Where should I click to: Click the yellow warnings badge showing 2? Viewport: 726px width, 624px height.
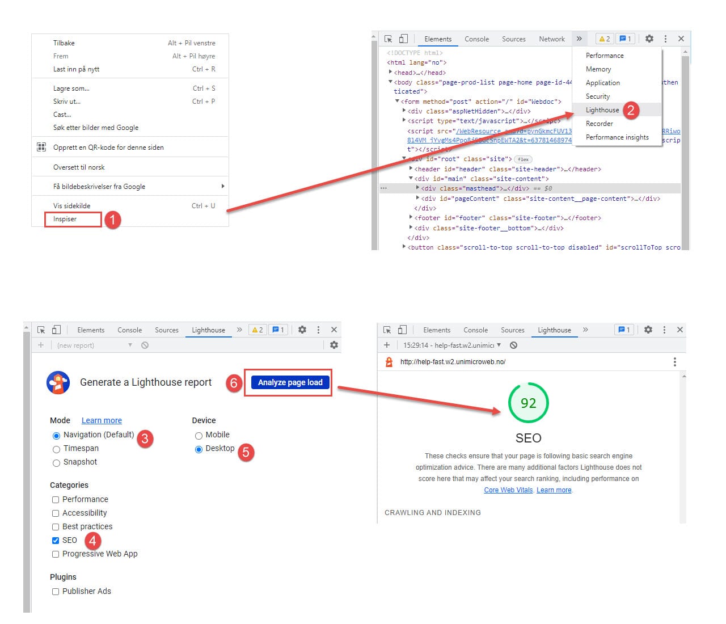(x=603, y=39)
